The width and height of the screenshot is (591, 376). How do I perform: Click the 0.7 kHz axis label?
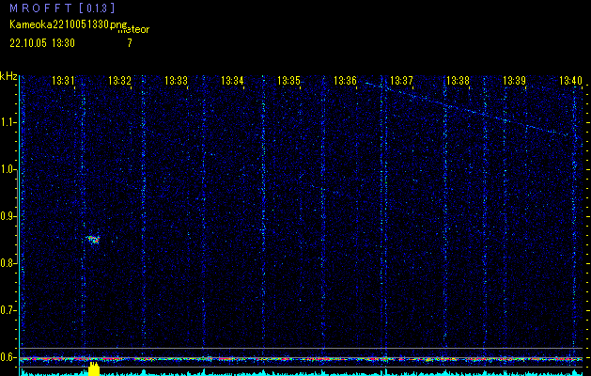tap(8, 310)
